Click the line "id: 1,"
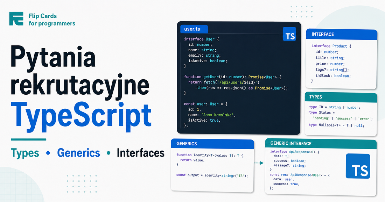385x202 pixels. [x=195, y=110]
